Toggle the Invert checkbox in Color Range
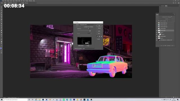 (x=97, y=39)
